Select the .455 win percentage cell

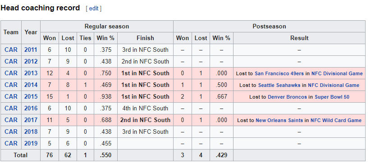tap(105, 143)
